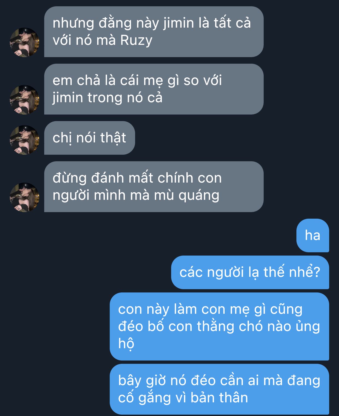The image size is (339, 416).
Task: Select the "bây giờ nó đéo cần ai" bubble
Action: pyautogui.click(x=219, y=389)
